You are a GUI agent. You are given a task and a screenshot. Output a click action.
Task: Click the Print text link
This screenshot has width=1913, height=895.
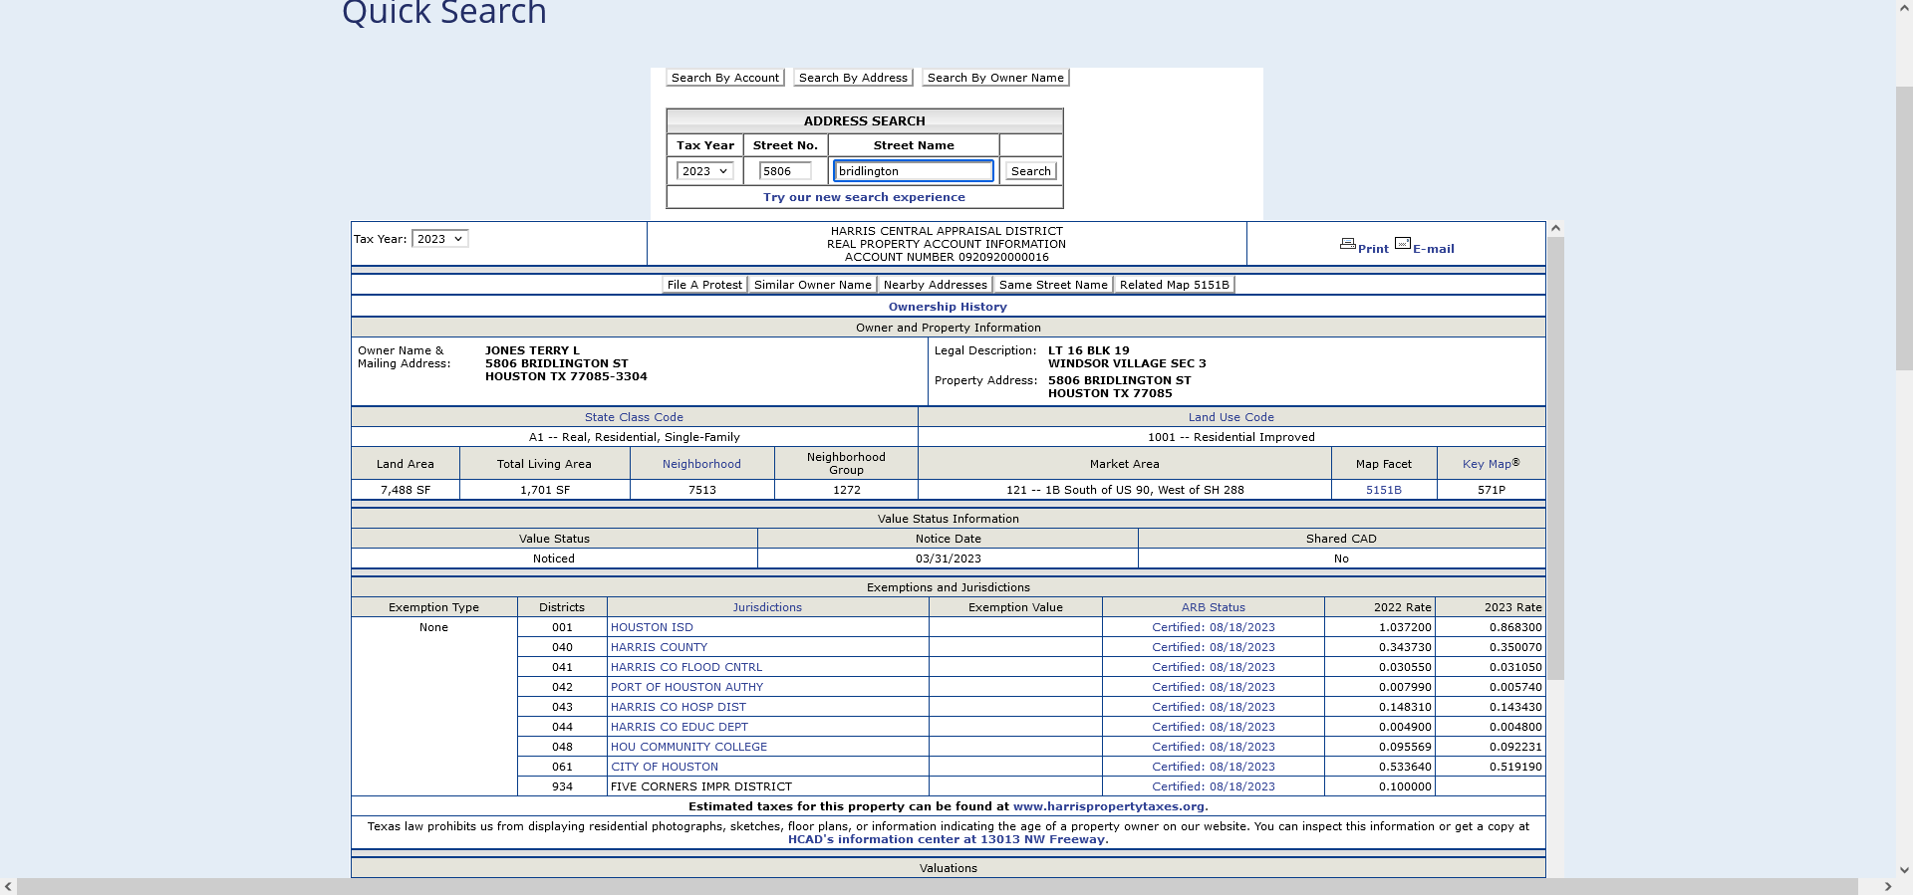pyautogui.click(x=1373, y=249)
